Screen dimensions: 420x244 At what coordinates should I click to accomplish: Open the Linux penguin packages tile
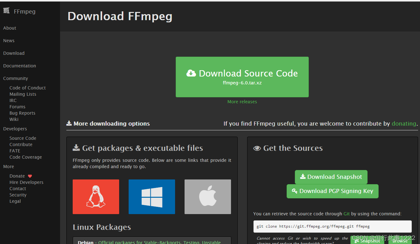click(x=96, y=197)
